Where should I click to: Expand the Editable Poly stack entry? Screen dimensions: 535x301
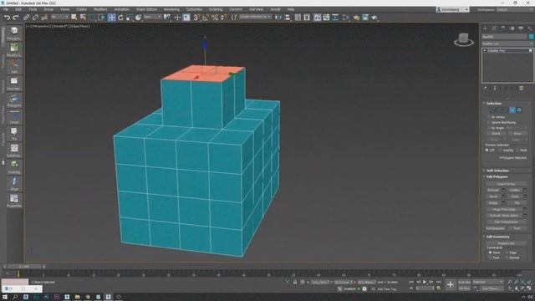point(485,50)
